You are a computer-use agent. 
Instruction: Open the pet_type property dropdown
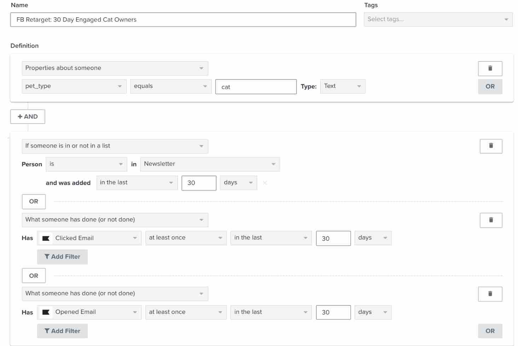pyautogui.click(x=74, y=86)
